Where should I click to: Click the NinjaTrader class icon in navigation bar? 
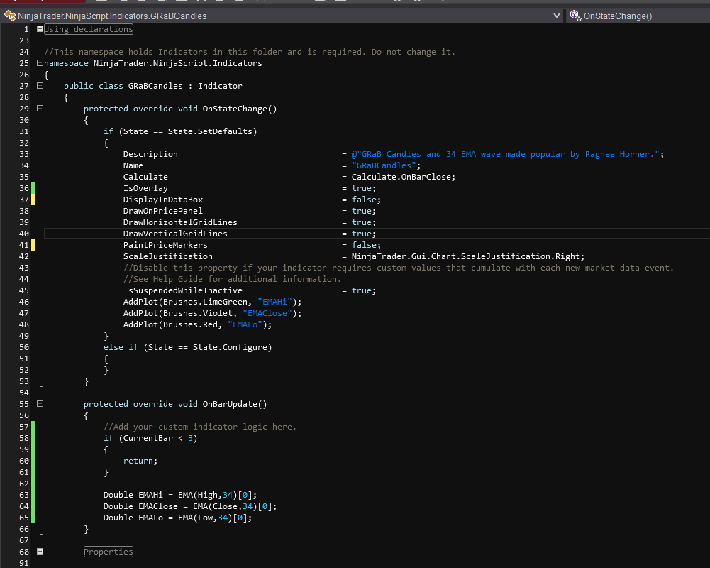tap(9, 15)
